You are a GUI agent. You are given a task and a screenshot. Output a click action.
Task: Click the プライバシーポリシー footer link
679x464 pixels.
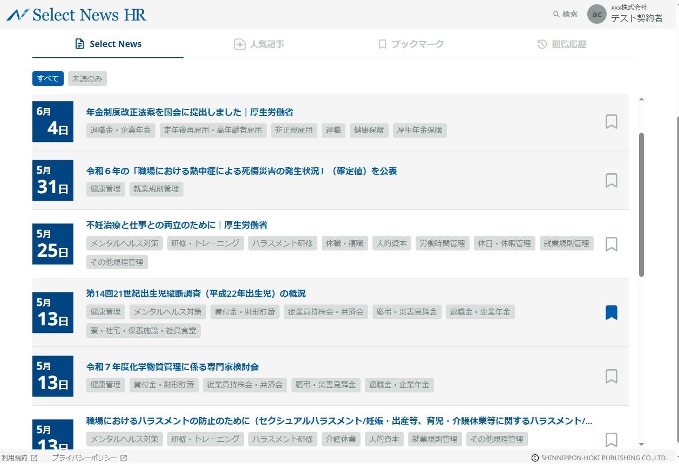90,458
